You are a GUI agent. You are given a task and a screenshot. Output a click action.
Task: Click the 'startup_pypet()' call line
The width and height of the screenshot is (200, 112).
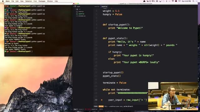pyautogui.click(x=113, y=72)
